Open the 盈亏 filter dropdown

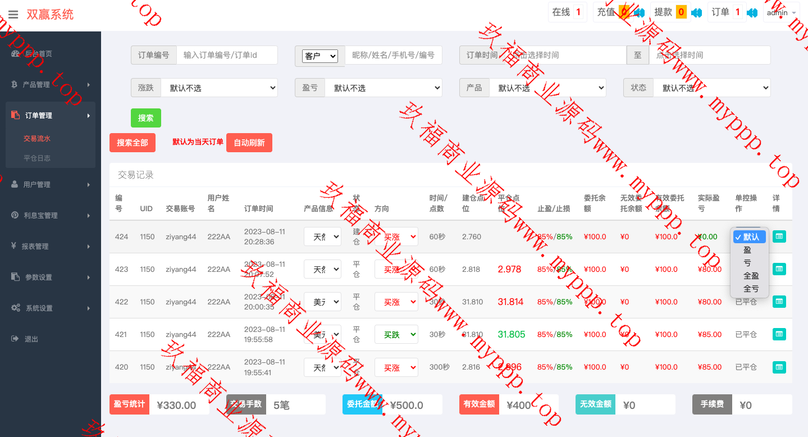[384, 88]
